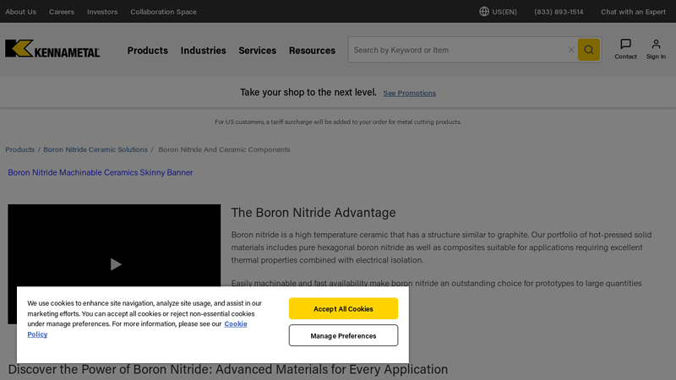Navigate to Boron Nitride Ceramic Solutions breadcrumb

tap(95, 149)
